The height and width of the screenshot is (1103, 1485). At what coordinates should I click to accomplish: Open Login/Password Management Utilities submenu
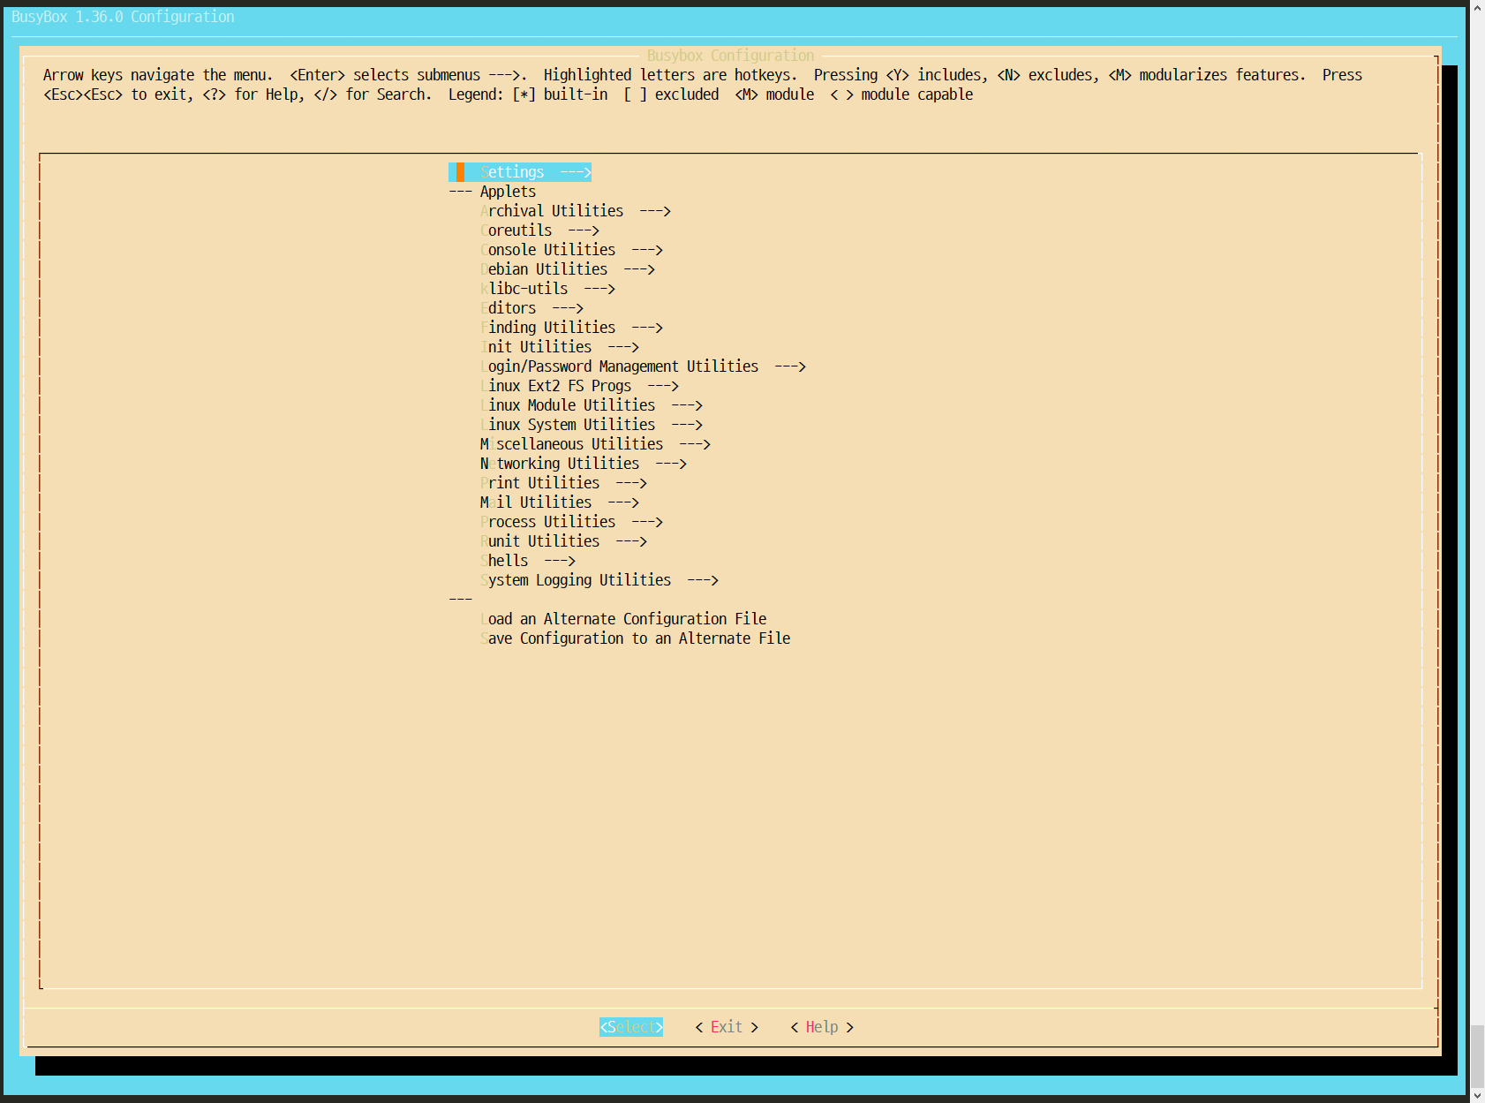[x=643, y=366]
